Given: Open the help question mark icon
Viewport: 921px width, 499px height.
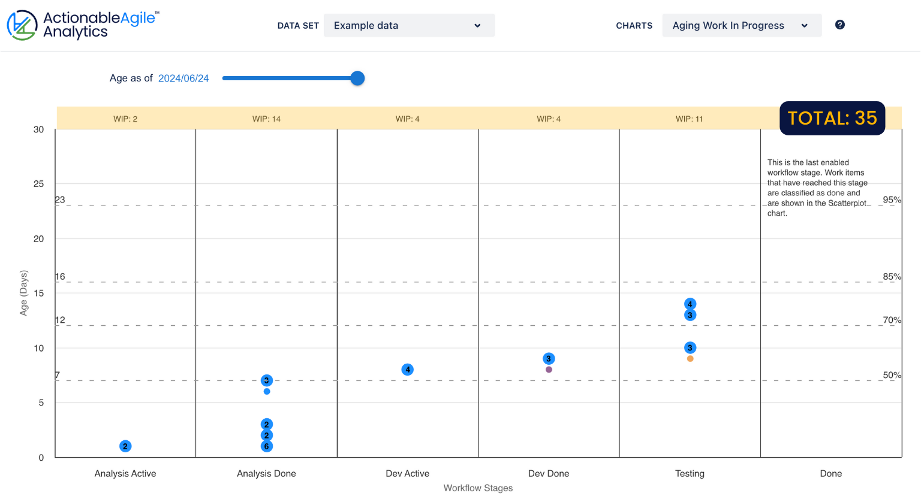Looking at the screenshot, I should coord(839,25).
